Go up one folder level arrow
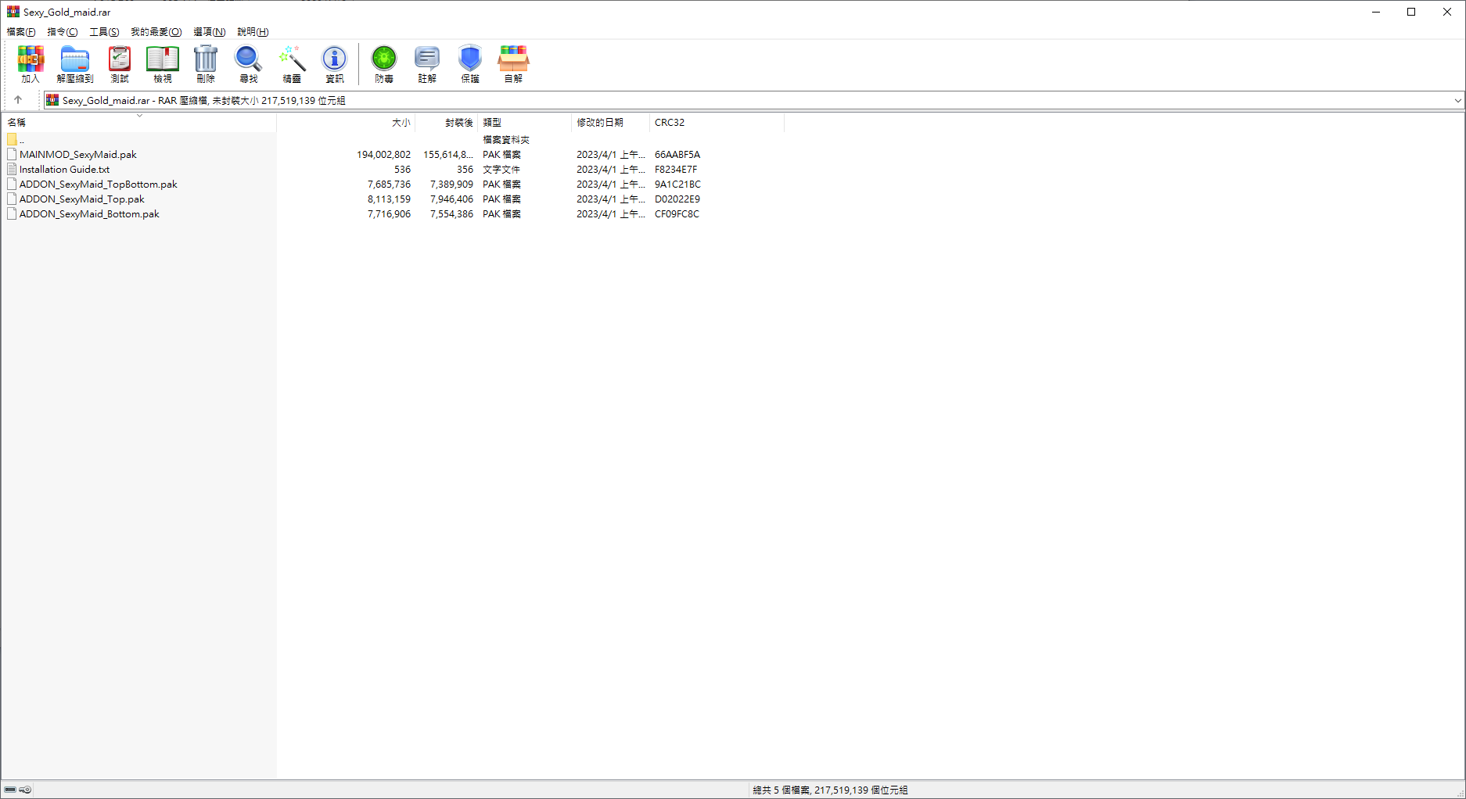 (18, 100)
